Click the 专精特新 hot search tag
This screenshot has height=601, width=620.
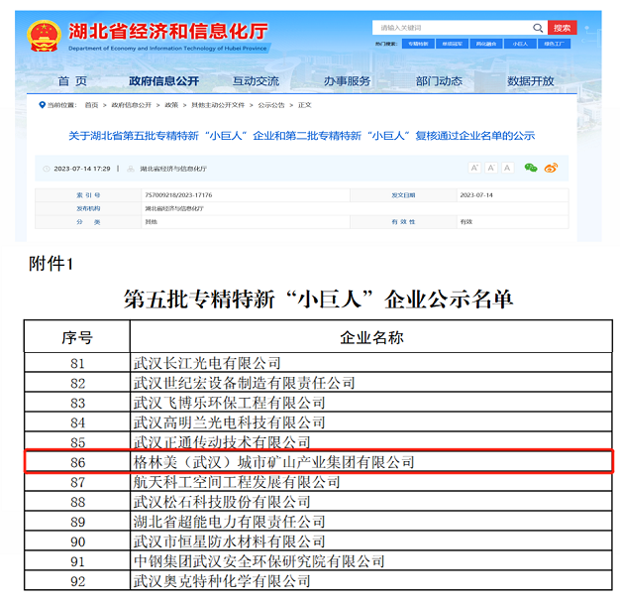(x=419, y=45)
